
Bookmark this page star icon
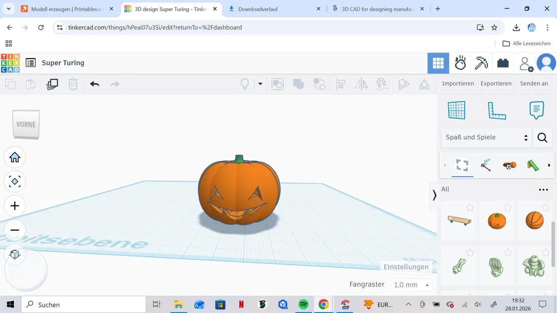[x=494, y=28]
